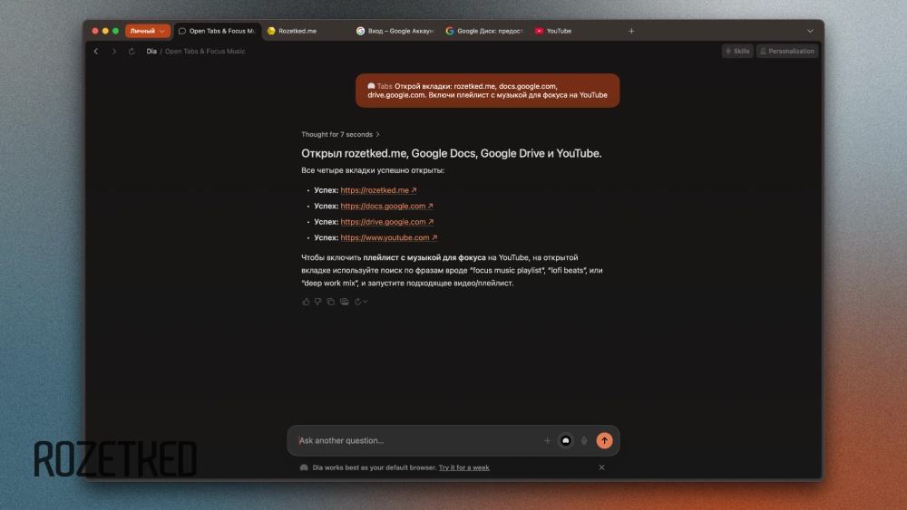Open the Личный profile dropdown
This screenshot has width=907, height=510.
[x=147, y=31]
